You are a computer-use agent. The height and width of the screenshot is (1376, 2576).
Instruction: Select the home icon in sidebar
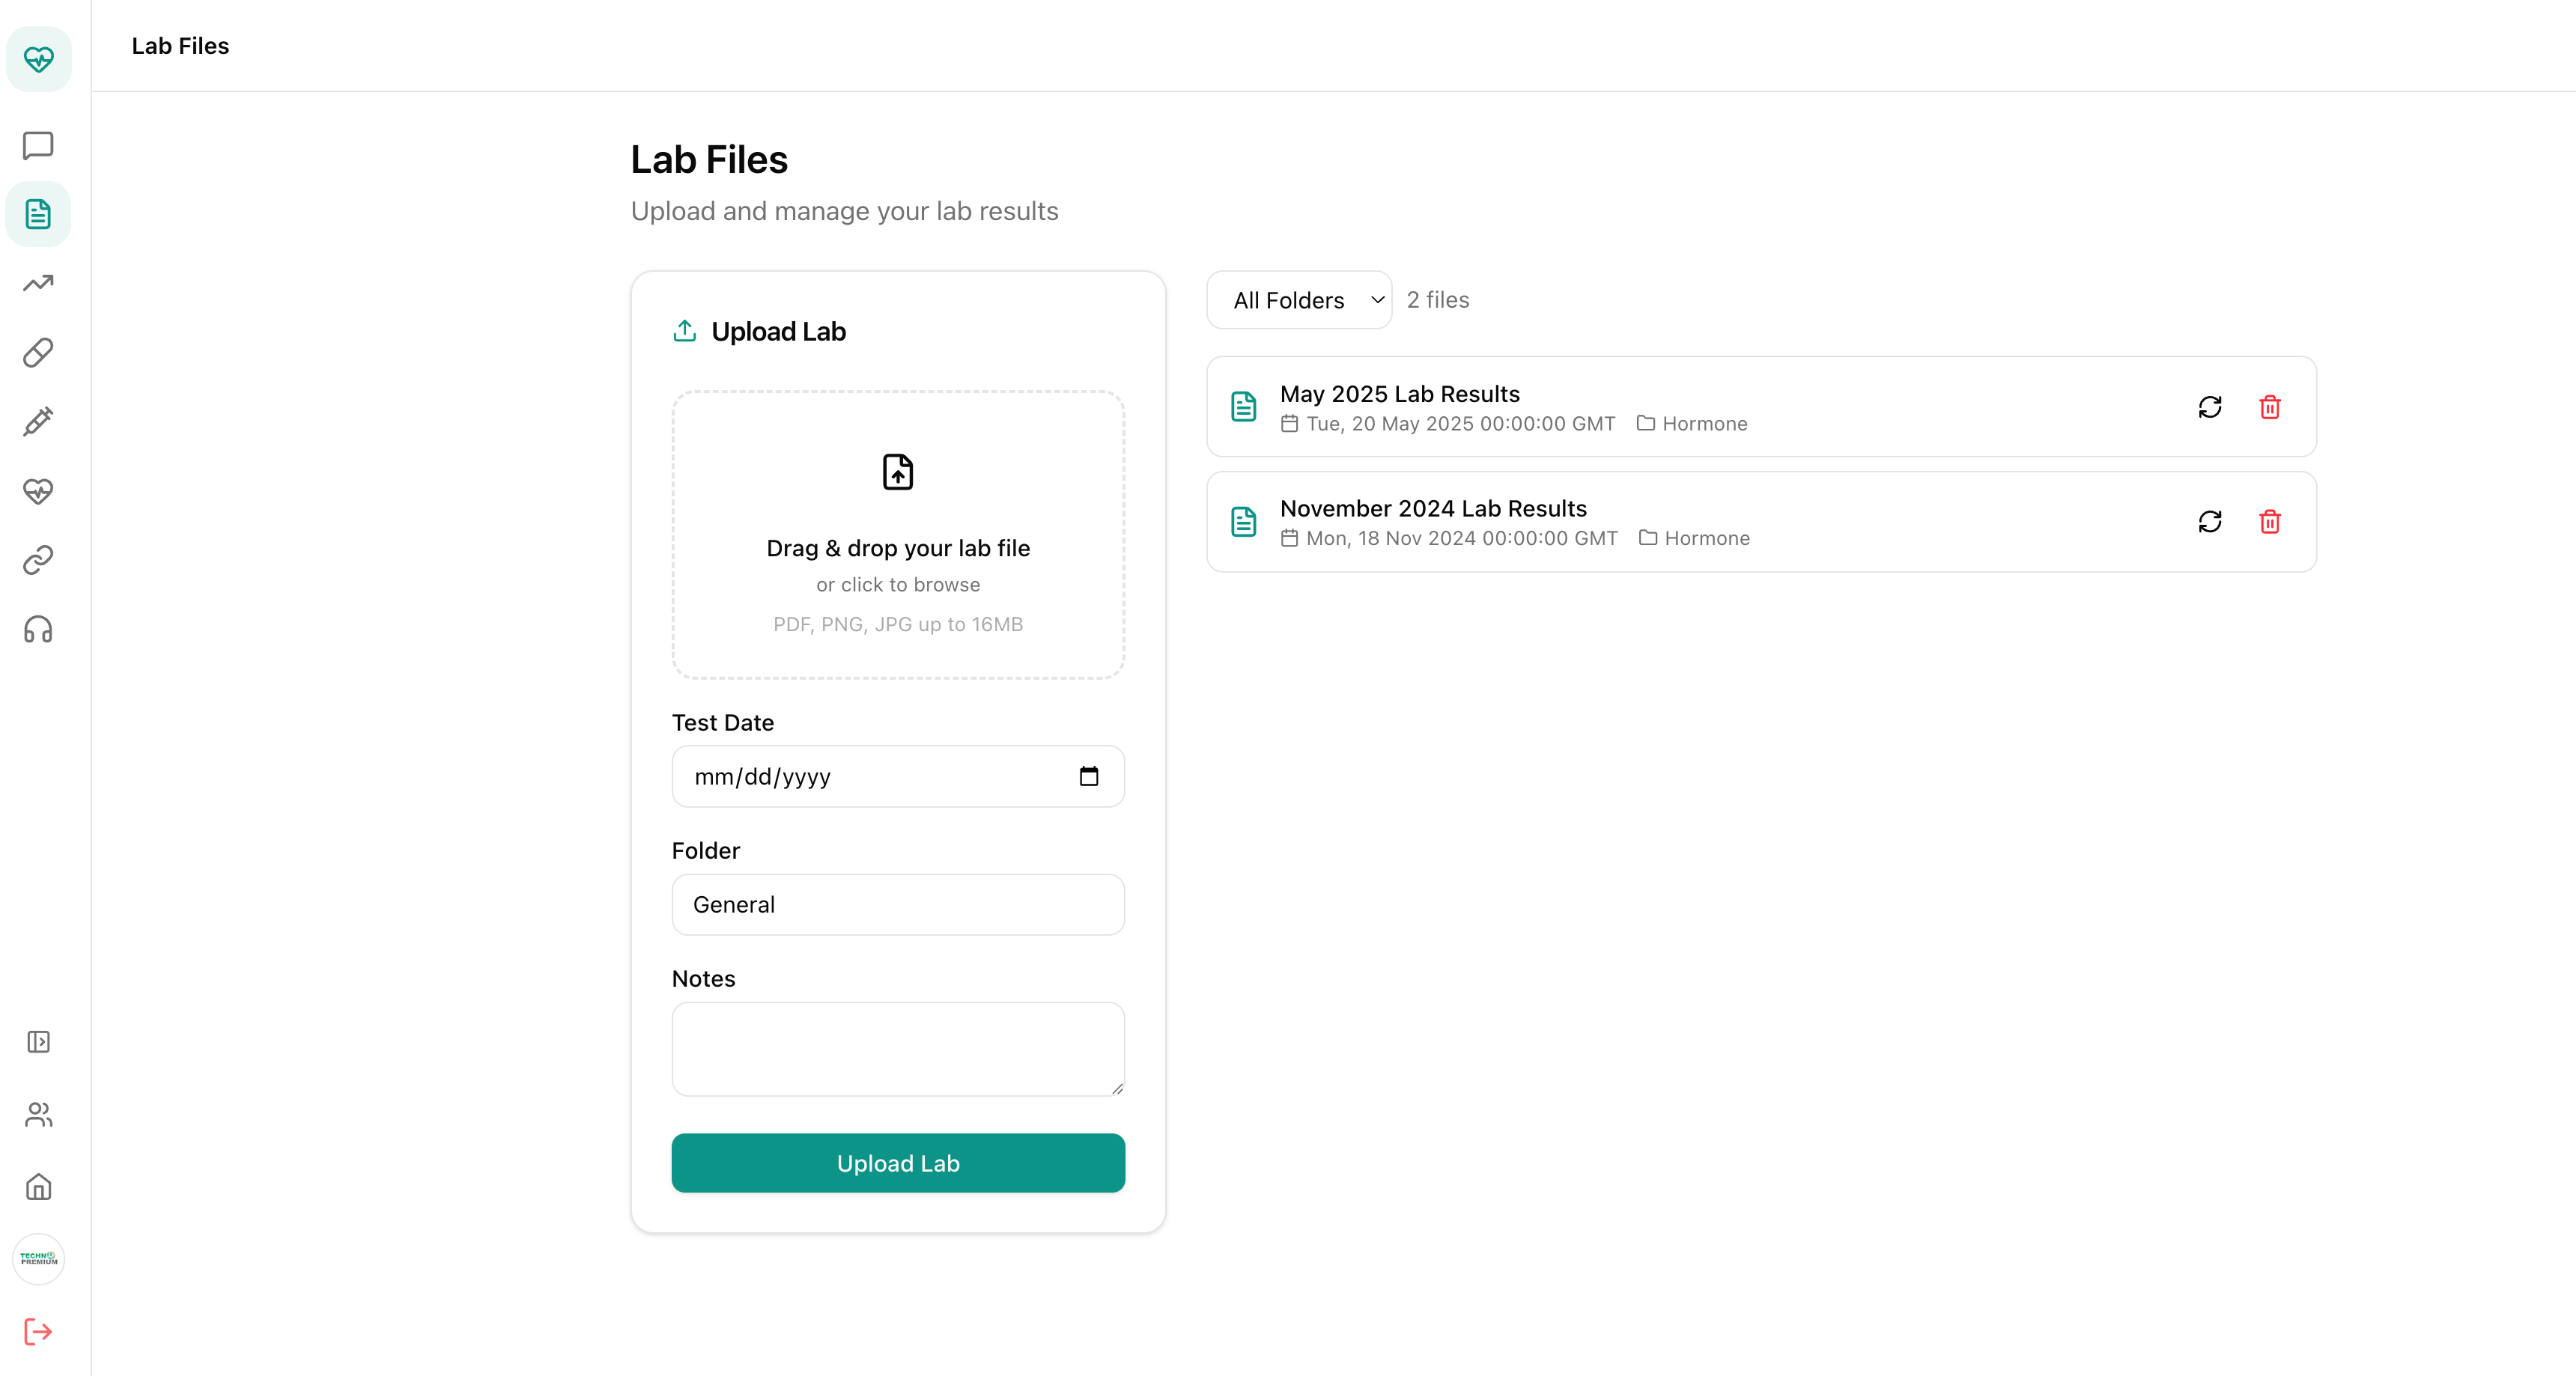(38, 1187)
